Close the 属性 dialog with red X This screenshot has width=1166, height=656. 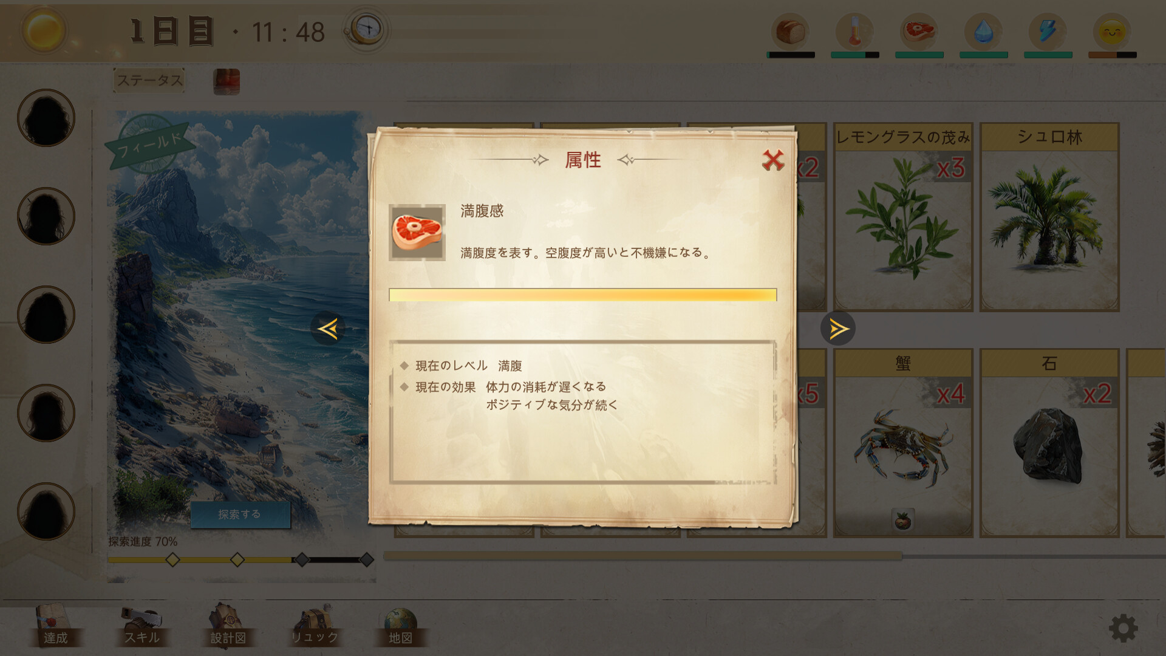(x=772, y=160)
